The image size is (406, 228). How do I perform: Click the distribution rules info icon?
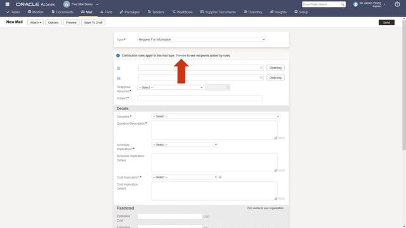[118, 56]
